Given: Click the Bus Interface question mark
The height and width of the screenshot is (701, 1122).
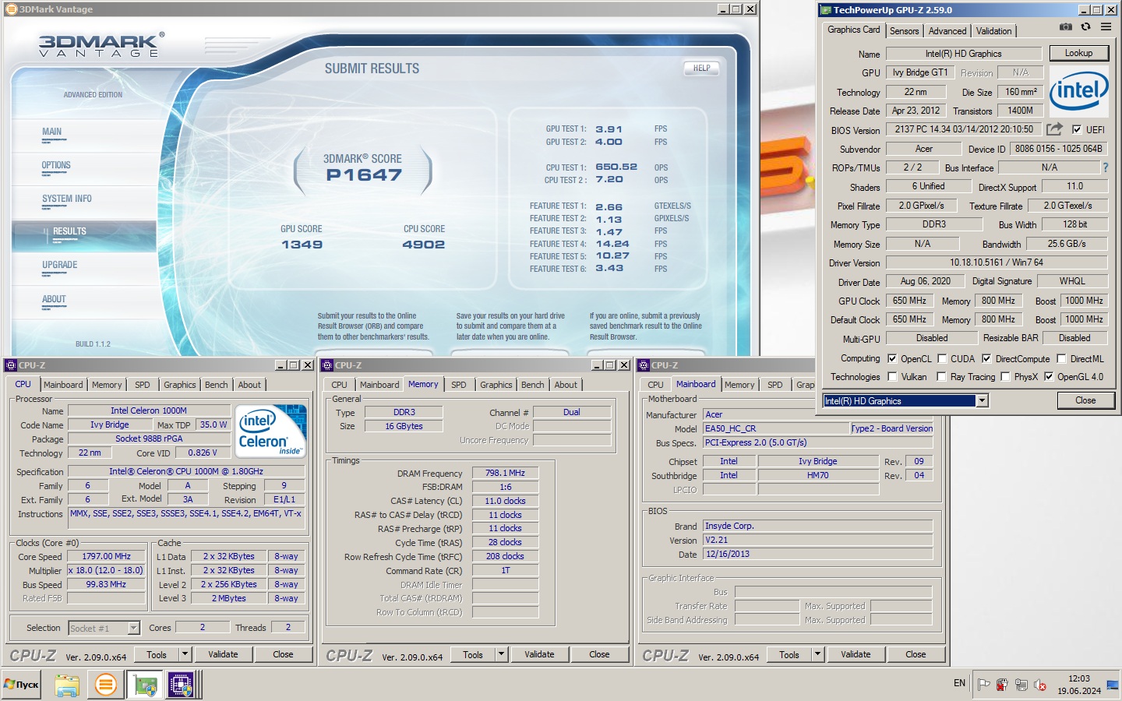Looking at the screenshot, I should [x=1105, y=167].
